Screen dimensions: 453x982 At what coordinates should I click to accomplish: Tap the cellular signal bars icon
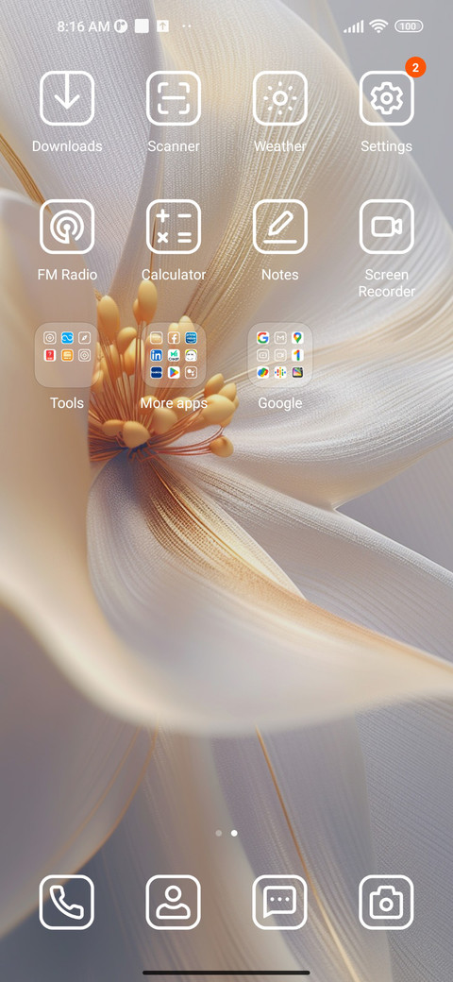pyautogui.click(x=354, y=27)
